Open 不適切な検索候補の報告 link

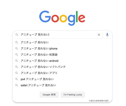click(99, 101)
